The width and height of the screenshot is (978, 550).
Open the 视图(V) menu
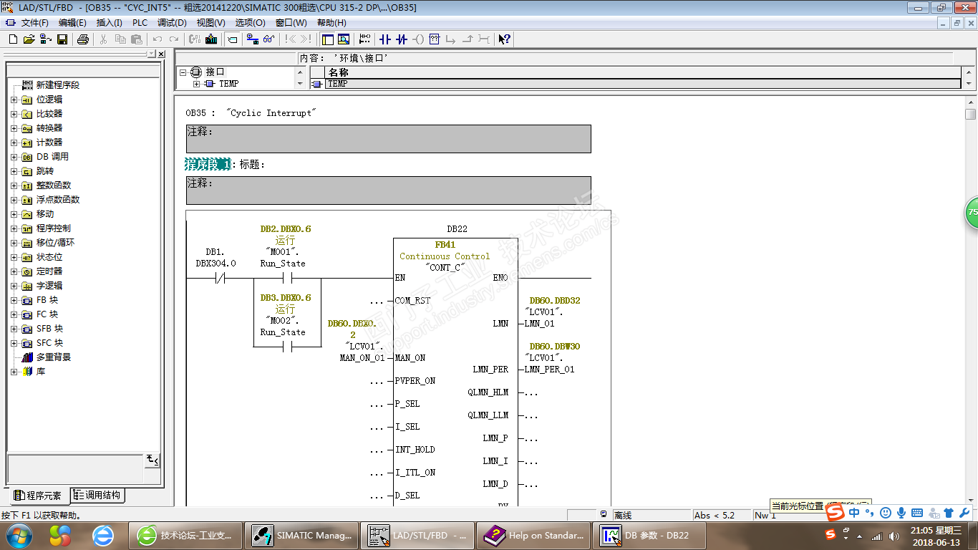tap(210, 23)
